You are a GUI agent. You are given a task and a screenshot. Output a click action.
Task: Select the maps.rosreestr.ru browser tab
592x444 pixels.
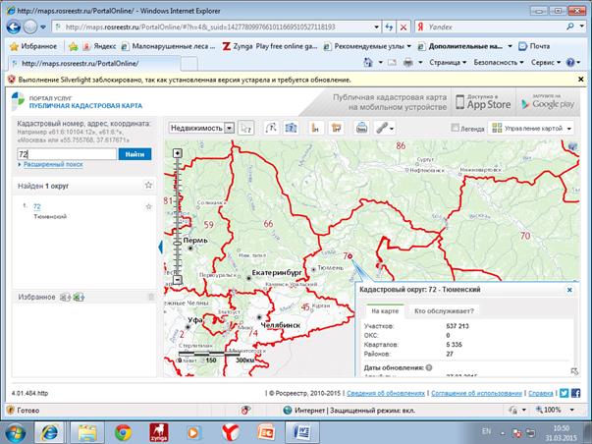[94, 64]
